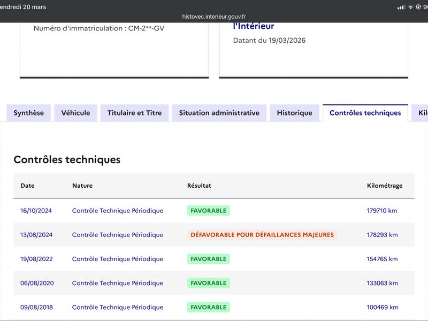
Task: Switch to the Véhicule tab
Action: [75, 113]
